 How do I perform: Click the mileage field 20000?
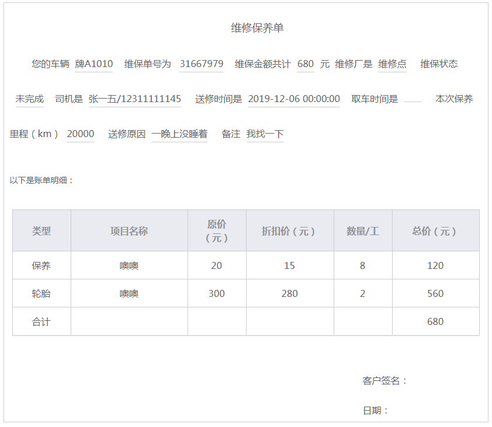click(x=80, y=134)
